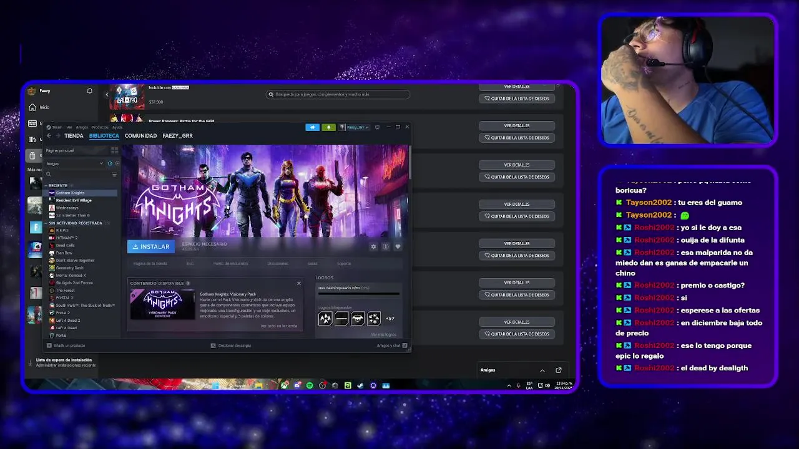Screen dimensions: 799x449
Task: Open Página de la tienda link
Action: pyautogui.click(x=150, y=264)
